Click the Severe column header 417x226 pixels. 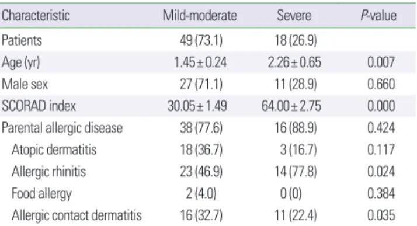click(x=294, y=15)
